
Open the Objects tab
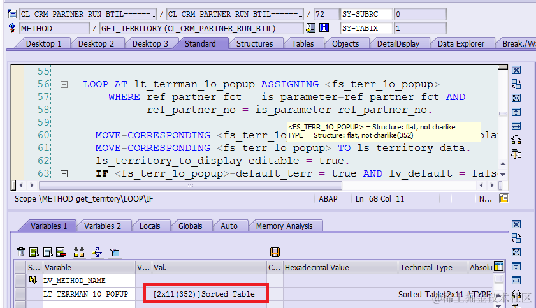(345, 44)
